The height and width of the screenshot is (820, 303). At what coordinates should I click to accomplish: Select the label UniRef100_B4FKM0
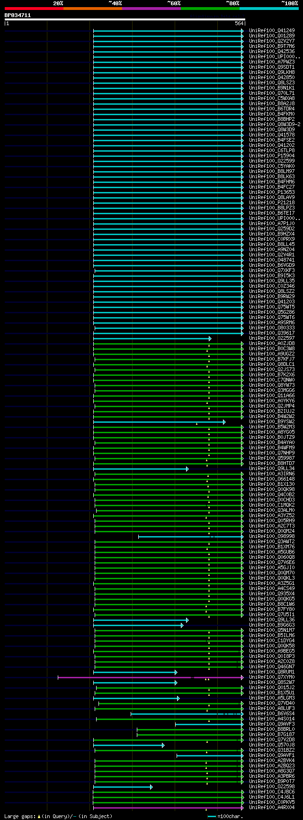(x=272, y=114)
